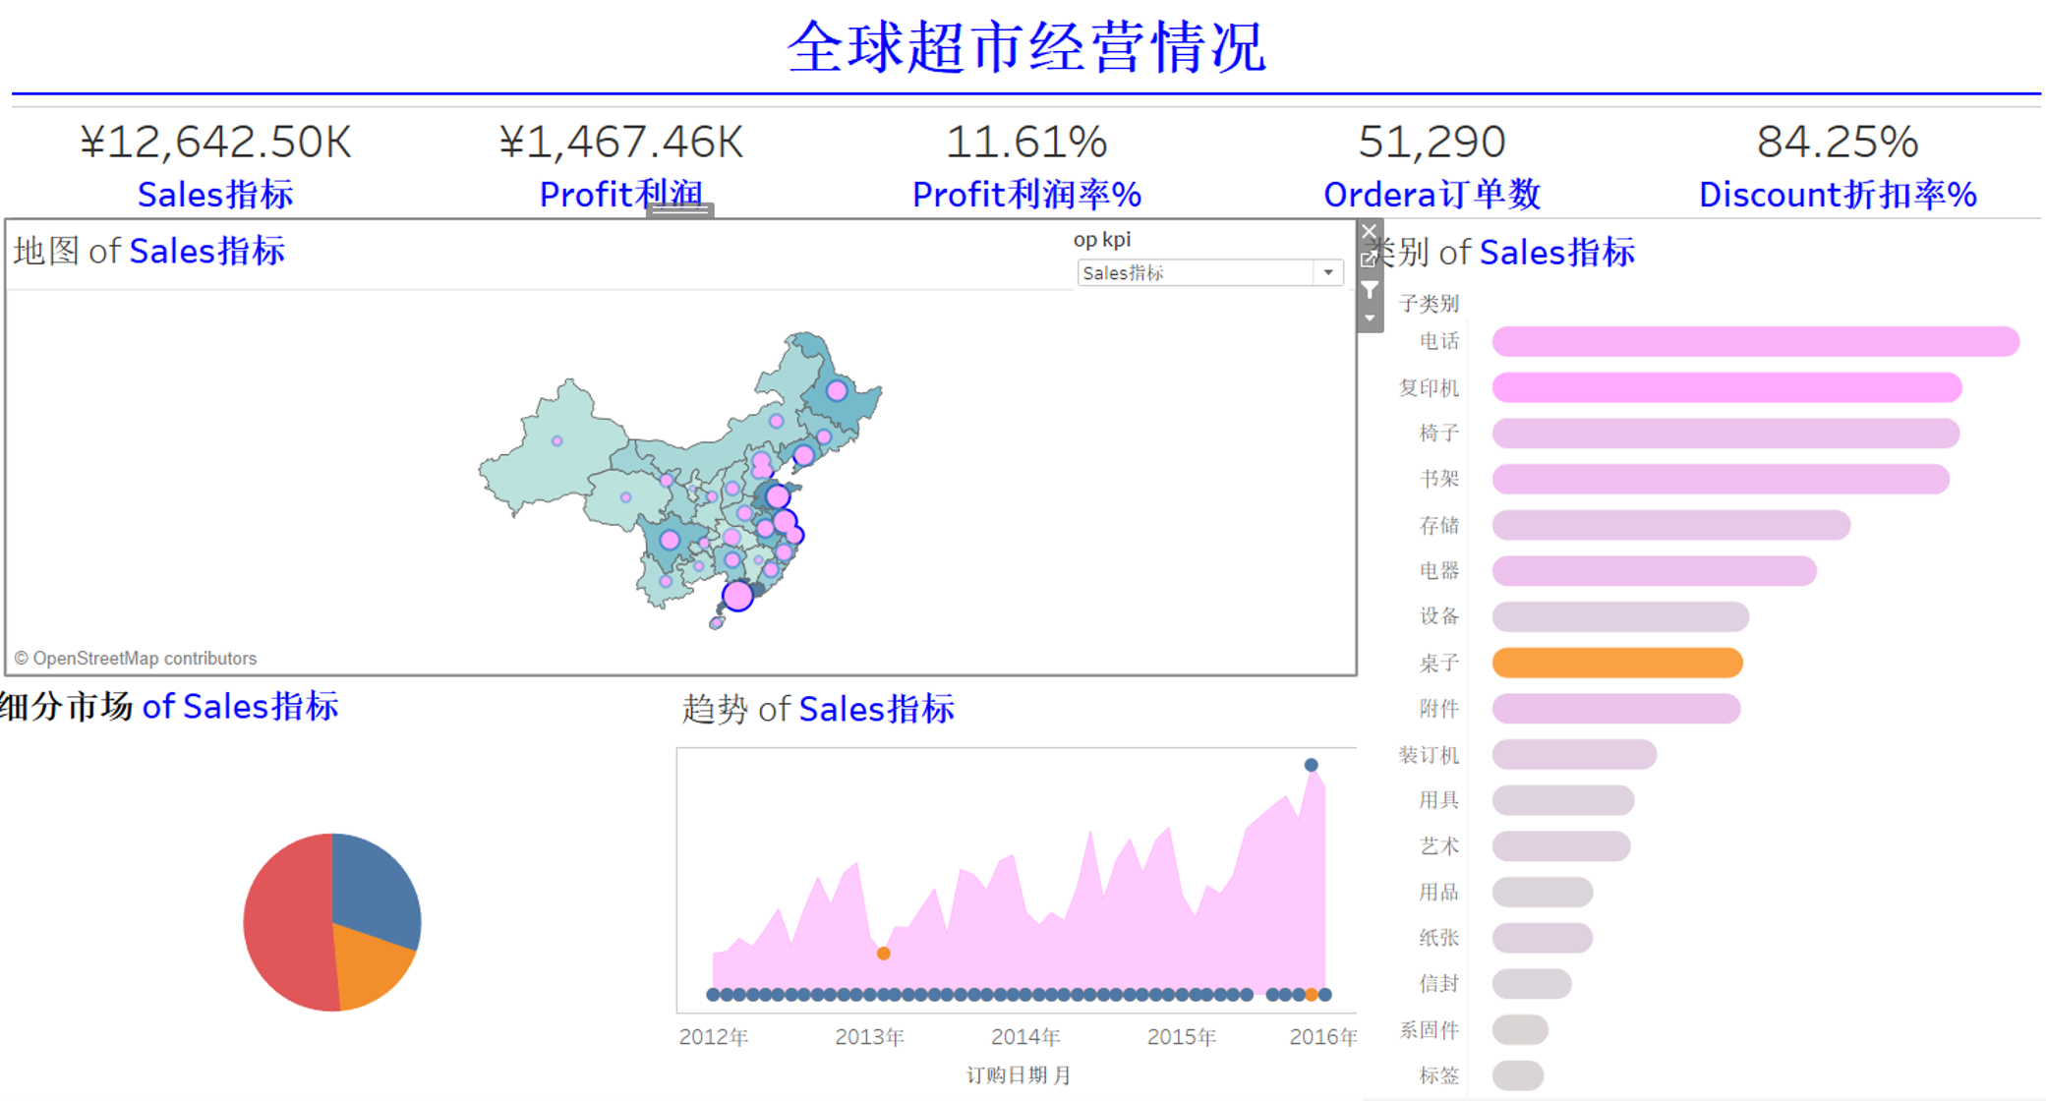
Task: Click the funnel Use as Filter icon
Action: coord(1370,290)
